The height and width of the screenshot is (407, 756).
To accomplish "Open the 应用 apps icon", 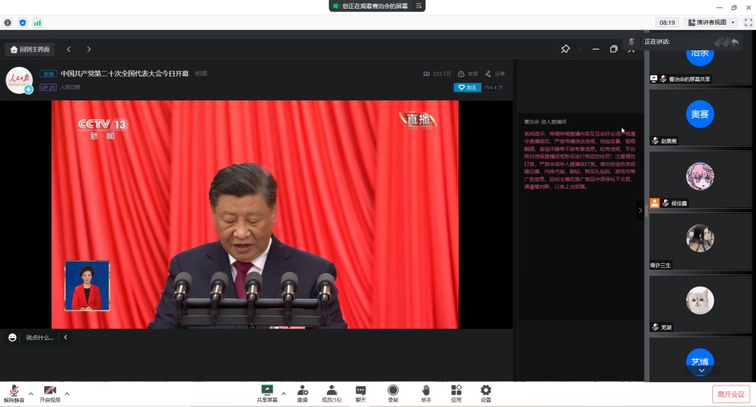I will (x=456, y=392).
